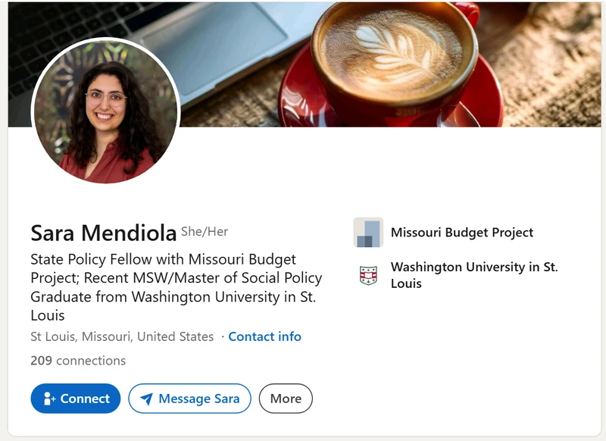Open Washington University in St. Louis link
This screenshot has height=441, width=606.
(474, 275)
